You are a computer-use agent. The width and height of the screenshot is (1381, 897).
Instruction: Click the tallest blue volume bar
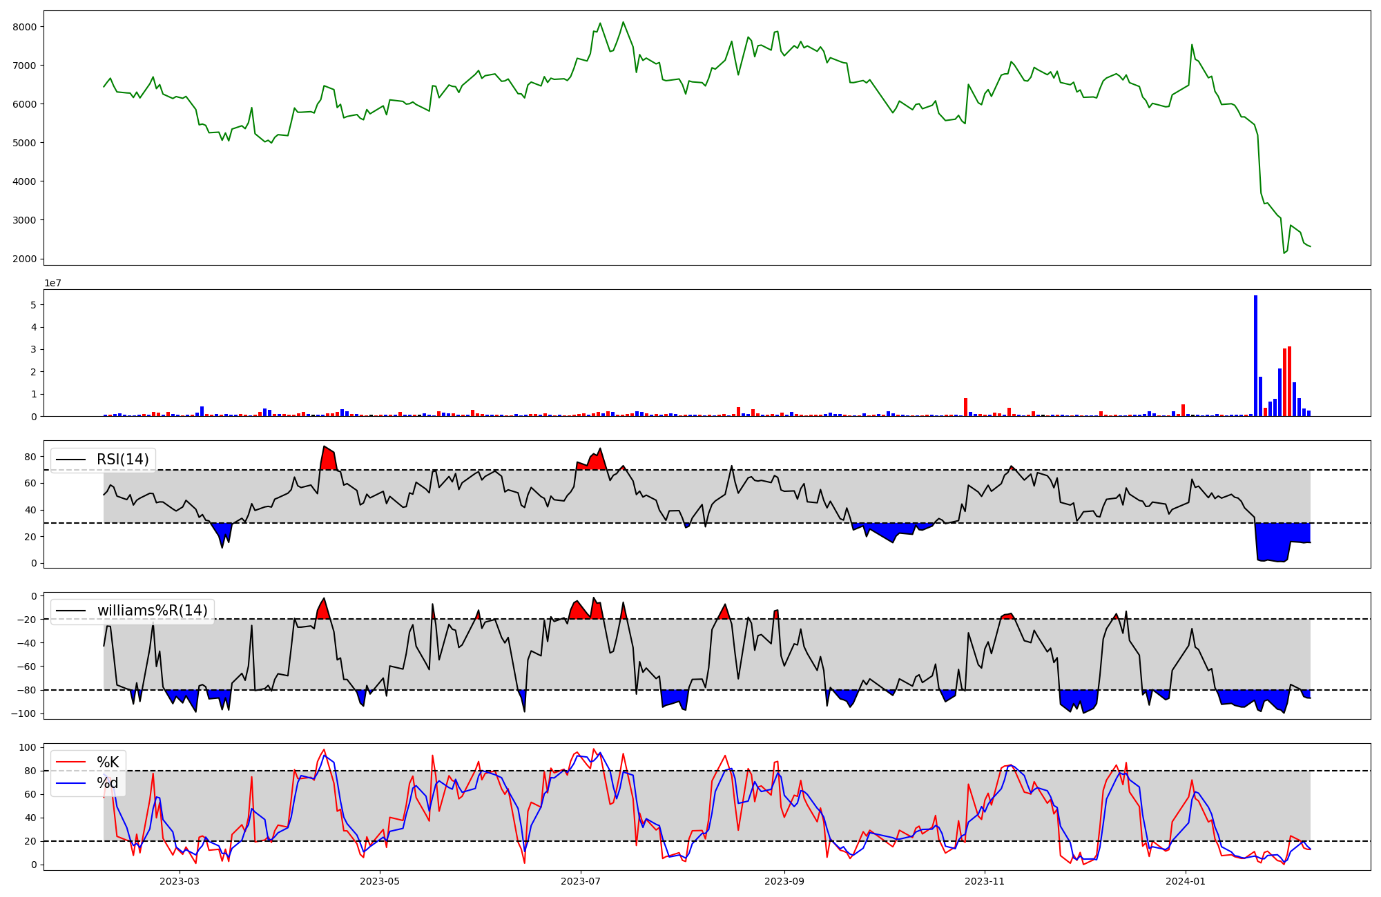1255,355
